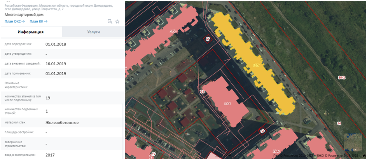Click the parcel label 33 on the map
Screen dimensions: 367x160
[x=262, y=131]
